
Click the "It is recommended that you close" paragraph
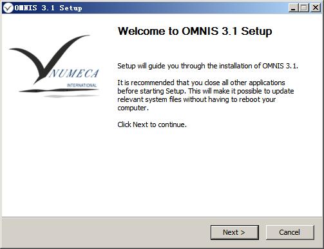(x=205, y=95)
